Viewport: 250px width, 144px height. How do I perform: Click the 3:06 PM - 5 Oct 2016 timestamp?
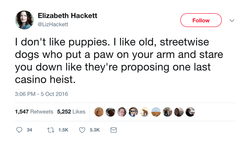pos(42,94)
